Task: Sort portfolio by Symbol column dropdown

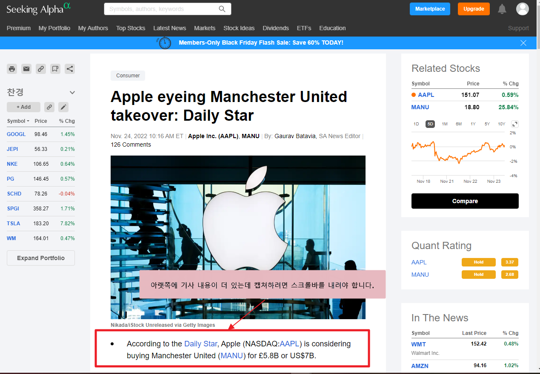Action: (x=18, y=121)
